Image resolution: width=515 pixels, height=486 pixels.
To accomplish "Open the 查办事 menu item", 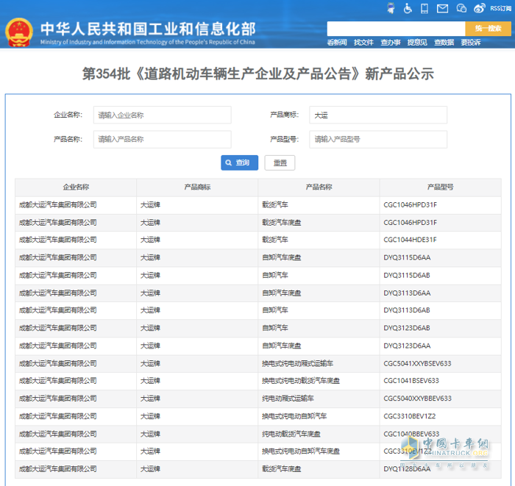I will [x=390, y=43].
